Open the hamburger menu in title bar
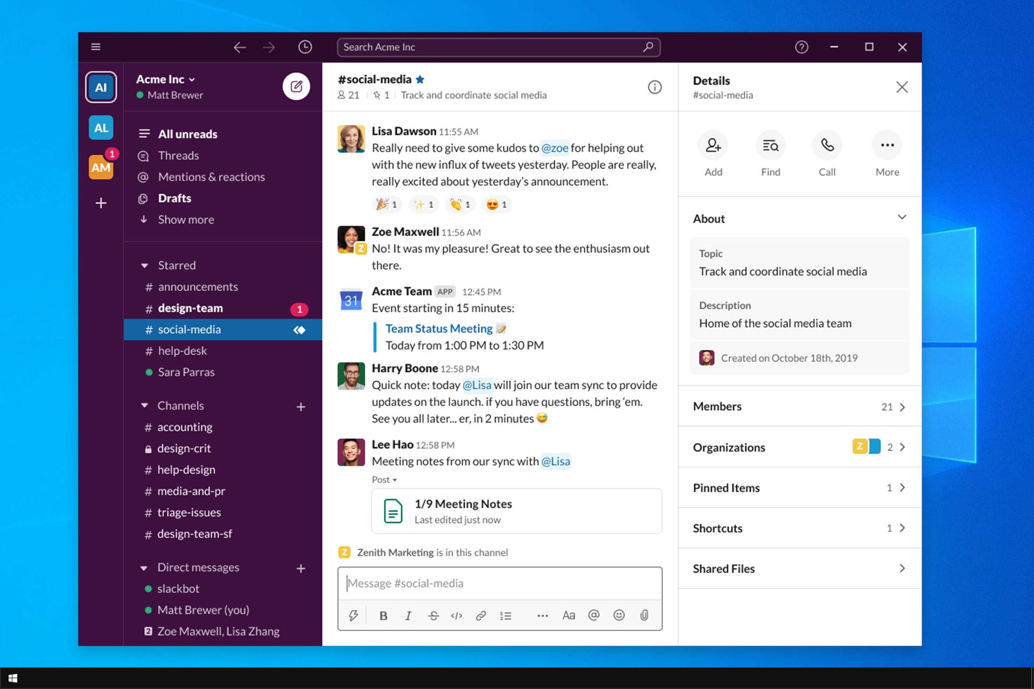This screenshot has height=689, width=1034. [96, 47]
